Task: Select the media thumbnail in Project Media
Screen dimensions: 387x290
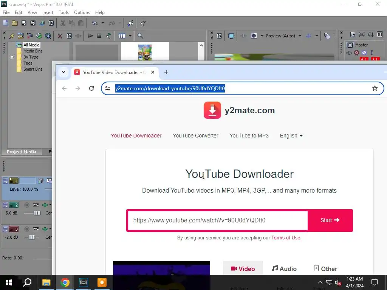Action: tap(145, 52)
